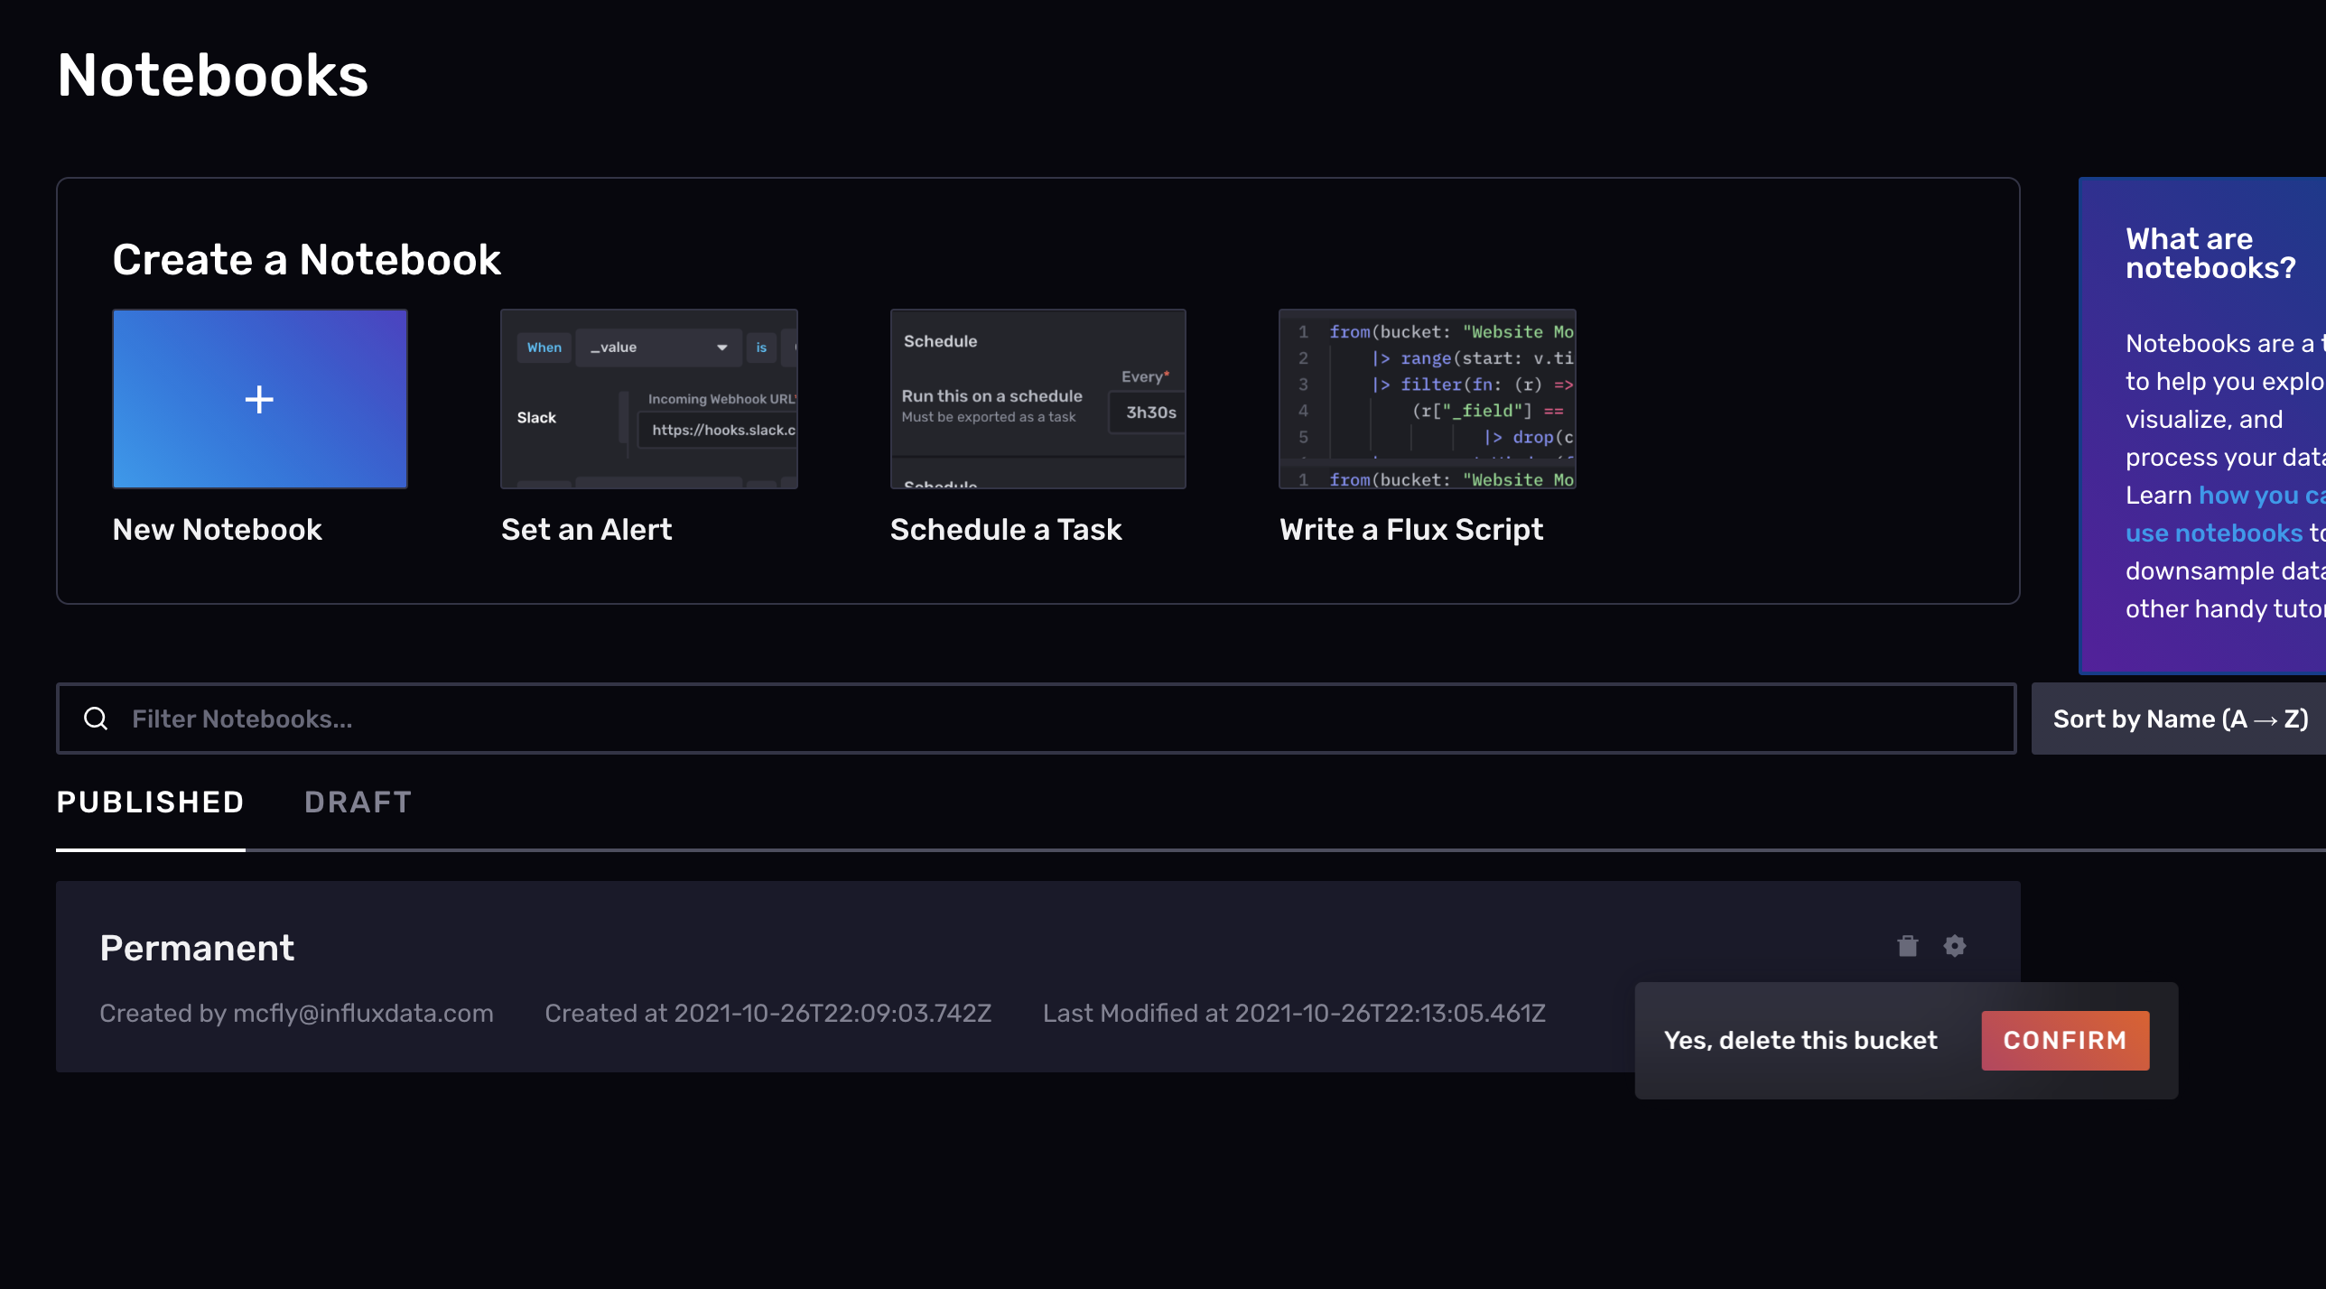Select the Write a Flux Script template
The width and height of the screenshot is (2326, 1289).
(x=1427, y=398)
